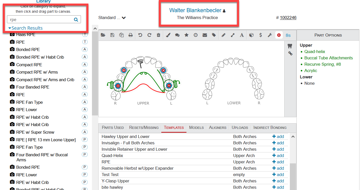Open comments with the speech bubbles icon
Viewport: 363px width, 190px height.
tap(177, 35)
